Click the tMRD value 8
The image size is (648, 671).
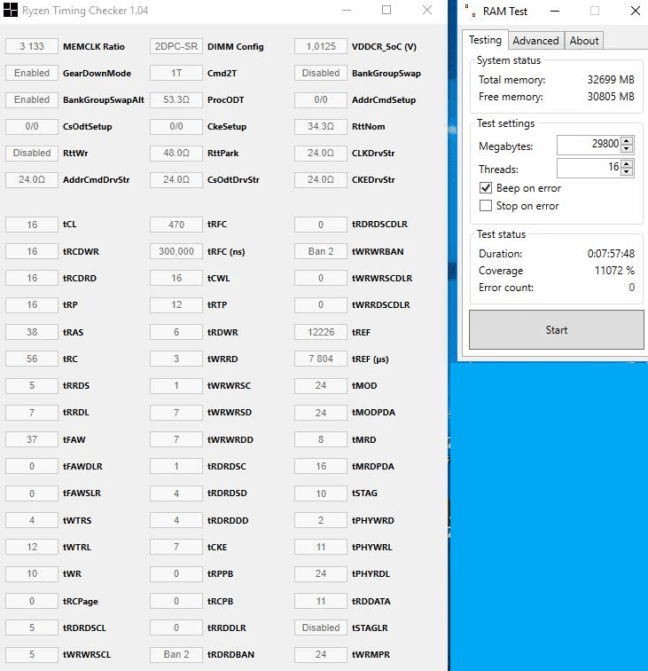click(321, 439)
